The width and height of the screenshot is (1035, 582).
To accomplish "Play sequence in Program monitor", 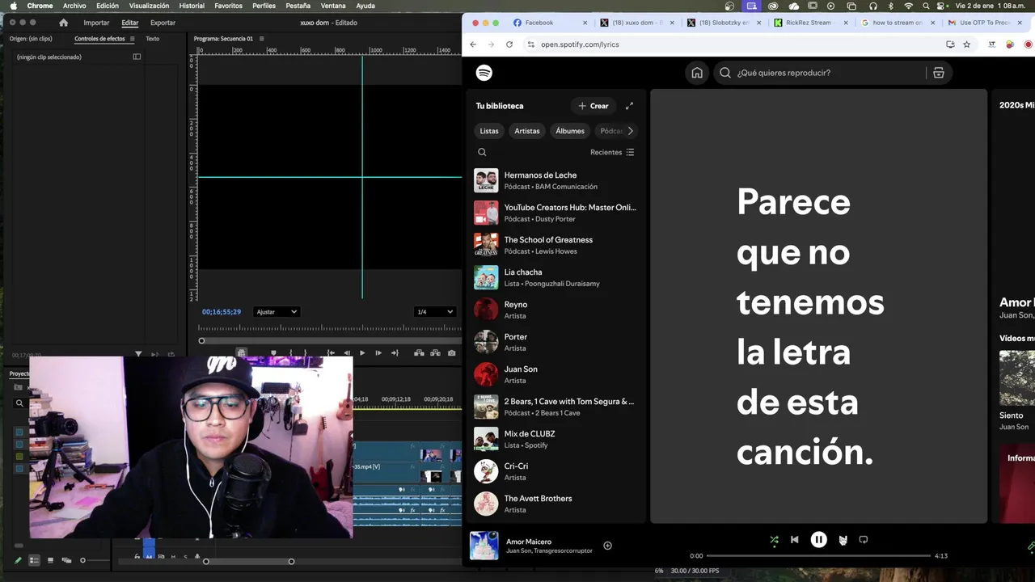I will coord(362,353).
